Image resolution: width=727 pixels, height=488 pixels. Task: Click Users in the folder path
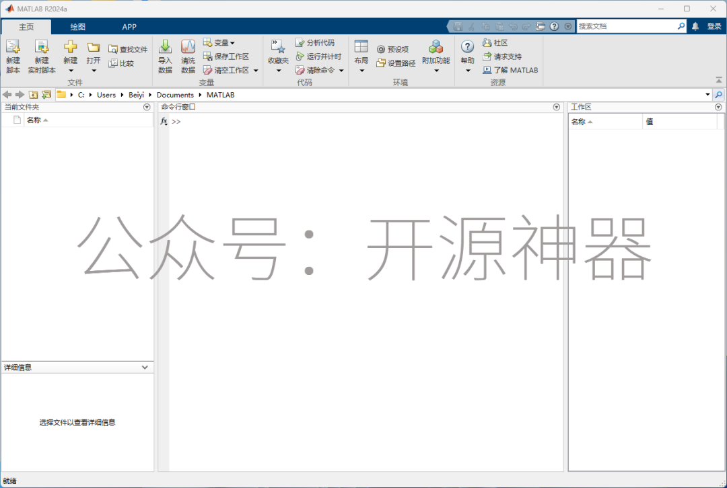106,95
